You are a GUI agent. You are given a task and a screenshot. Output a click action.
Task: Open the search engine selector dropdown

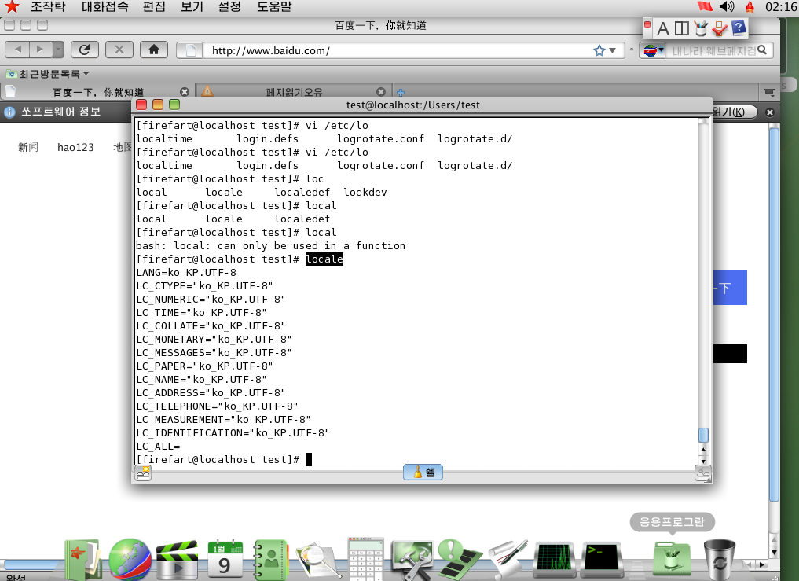(x=651, y=50)
